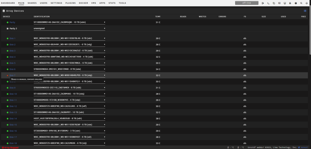Viewport: 311px width, 149px height.
Task: Open the Disk 13 link
Action: (13, 112)
